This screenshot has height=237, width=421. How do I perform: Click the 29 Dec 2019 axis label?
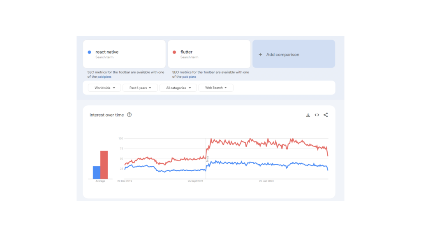(125, 181)
